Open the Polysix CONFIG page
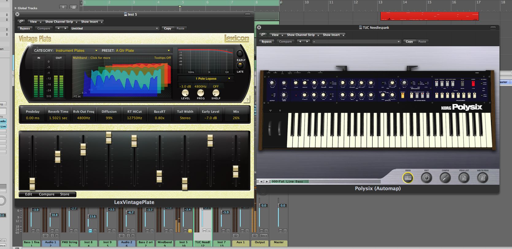The width and height of the screenshot is (512, 249). click(445, 178)
